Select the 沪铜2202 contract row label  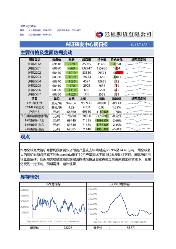[x=35, y=72]
